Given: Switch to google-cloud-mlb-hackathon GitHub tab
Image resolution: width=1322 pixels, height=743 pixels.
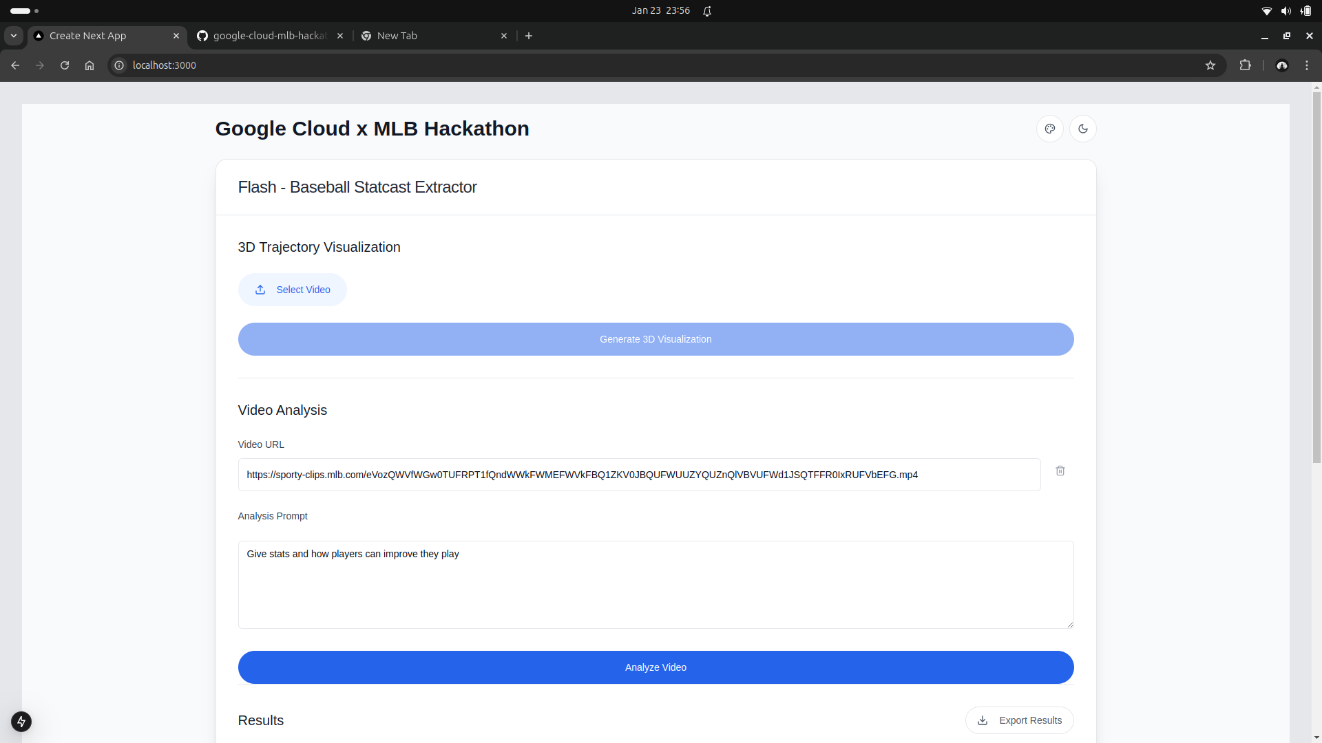Looking at the screenshot, I should 269,36.
